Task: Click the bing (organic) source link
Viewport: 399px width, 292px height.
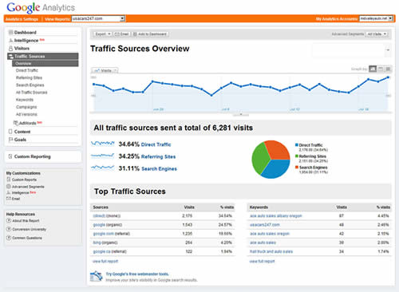Action: (97, 243)
